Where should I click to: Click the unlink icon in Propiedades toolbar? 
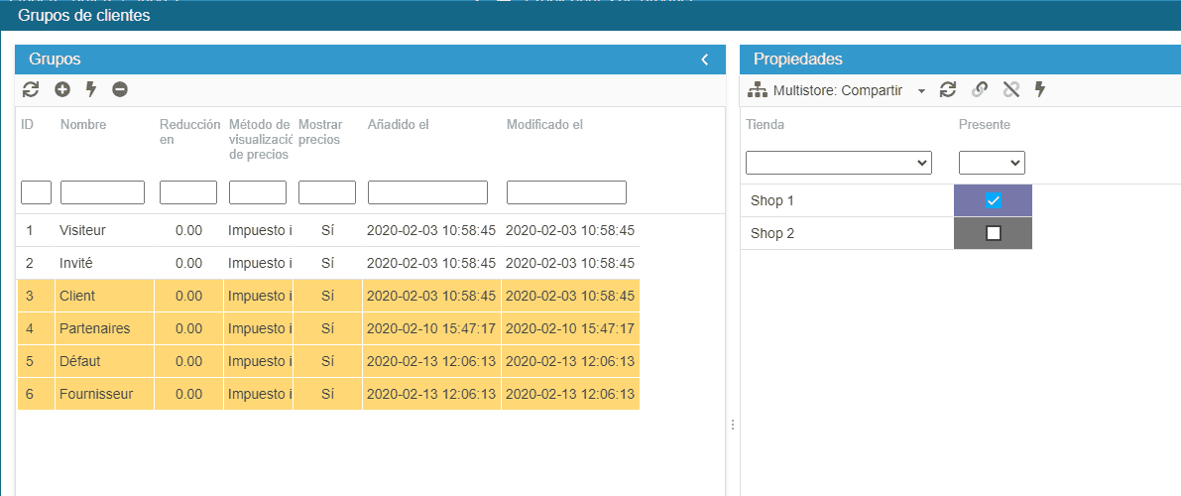point(1011,90)
